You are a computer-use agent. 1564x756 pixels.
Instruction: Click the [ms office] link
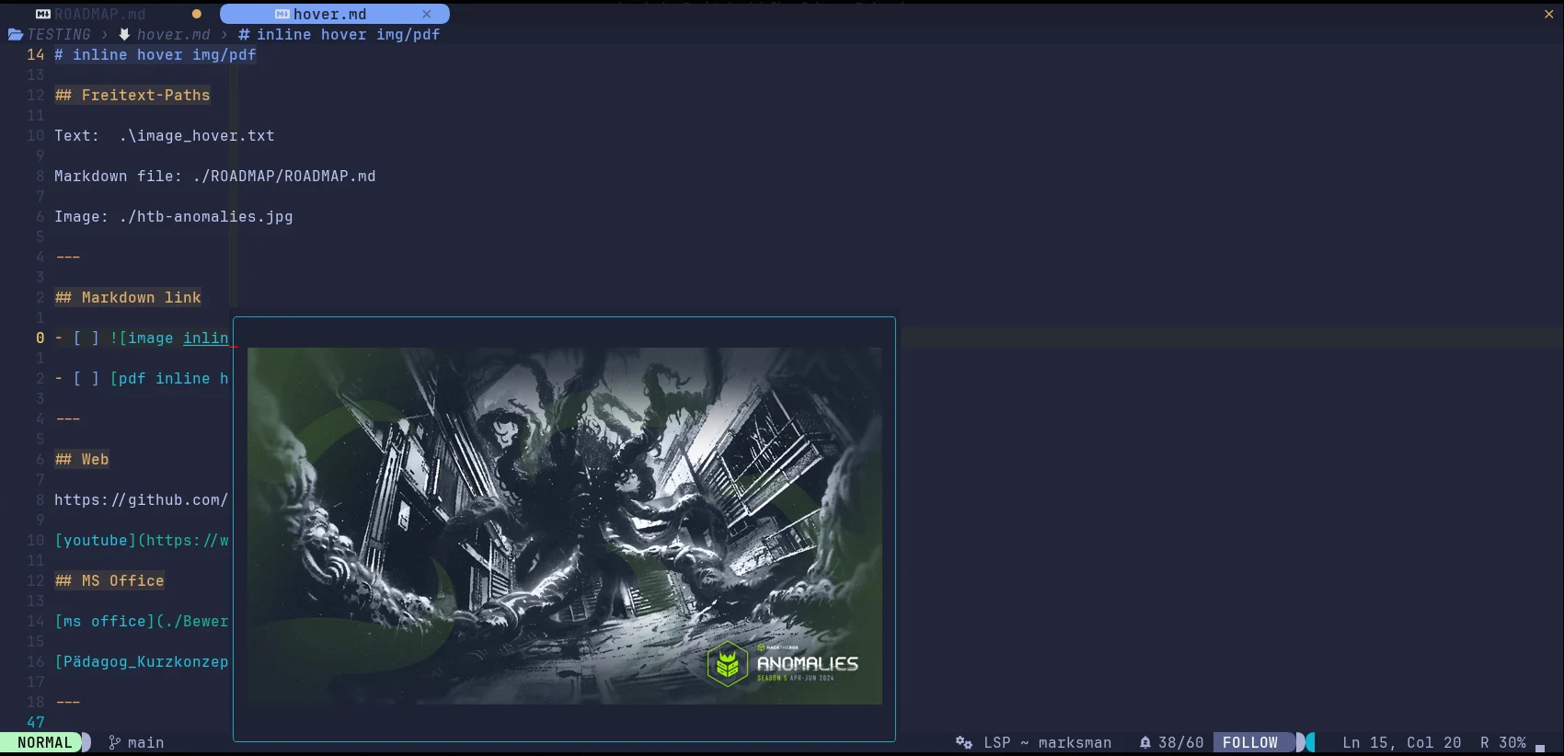coord(142,621)
